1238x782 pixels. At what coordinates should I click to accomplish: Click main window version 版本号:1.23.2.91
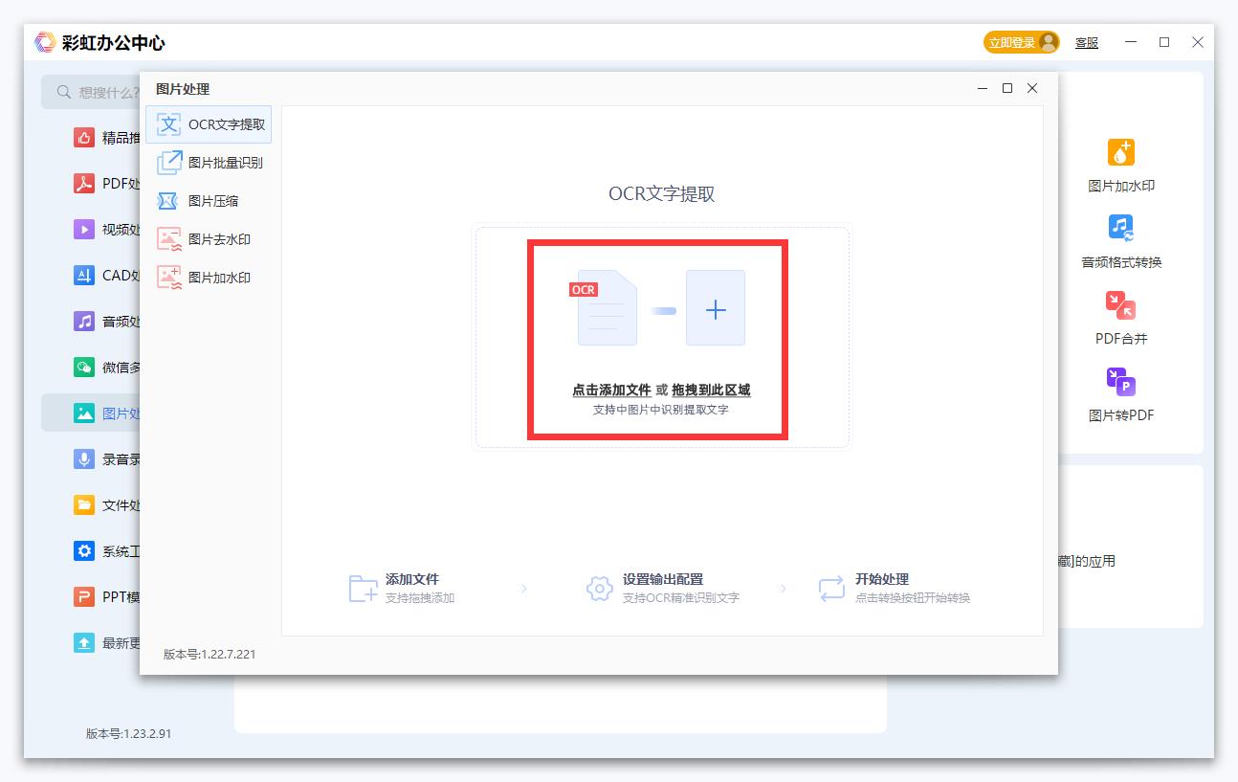[128, 733]
